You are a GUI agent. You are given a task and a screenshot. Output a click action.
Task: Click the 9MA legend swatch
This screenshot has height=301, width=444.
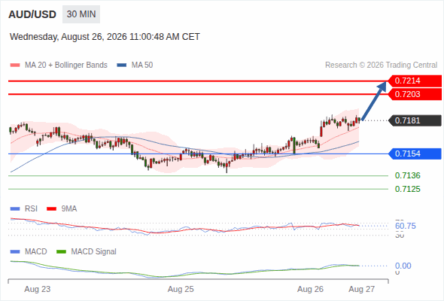51,209
